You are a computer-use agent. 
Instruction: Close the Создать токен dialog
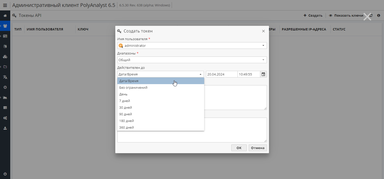[263, 31]
